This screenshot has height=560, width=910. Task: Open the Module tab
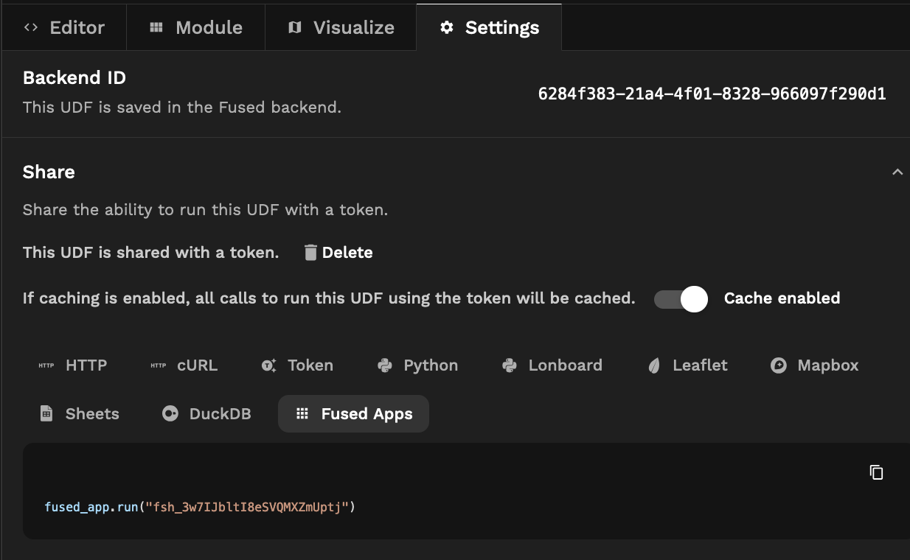point(195,28)
